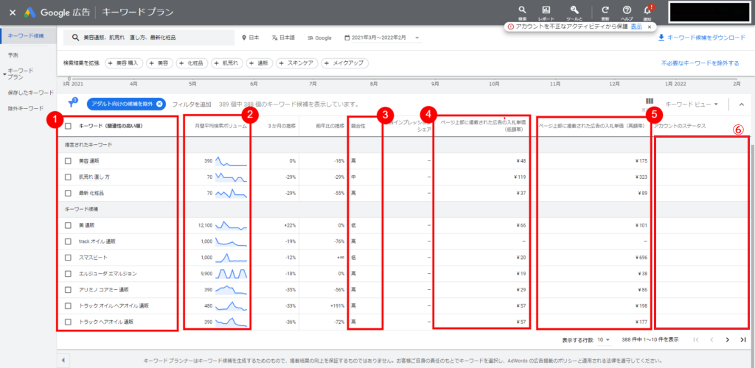Viewport: 755px width, 368px height.
Task: Check the 美 通販 row checkbox
Action: pyautogui.click(x=68, y=224)
